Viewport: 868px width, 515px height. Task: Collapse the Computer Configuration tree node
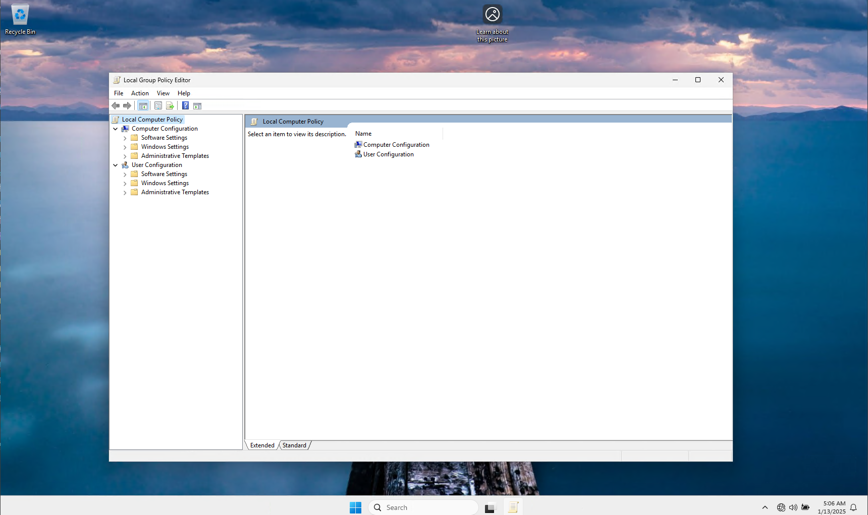coord(115,129)
